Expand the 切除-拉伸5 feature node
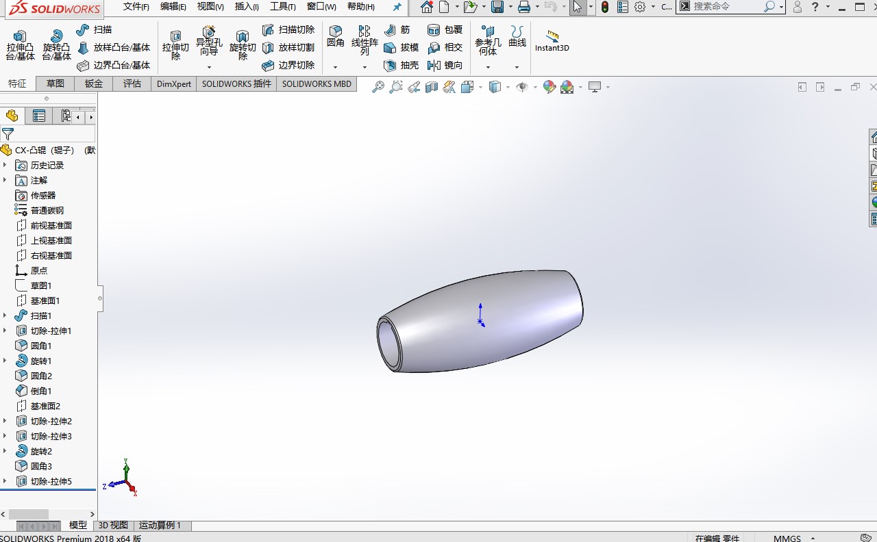The width and height of the screenshot is (877, 542). [5, 481]
